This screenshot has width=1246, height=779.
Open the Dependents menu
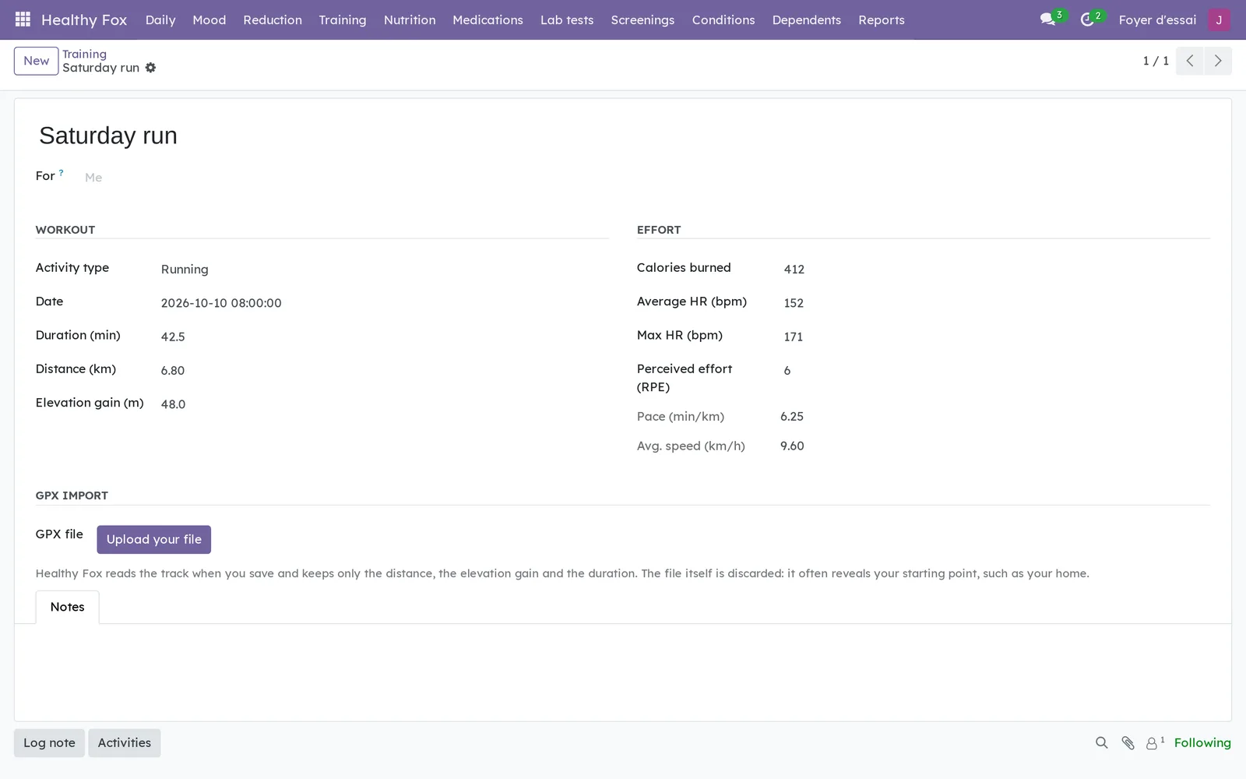coord(807,19)
